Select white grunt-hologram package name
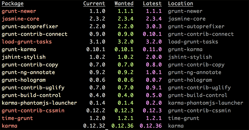The width and height of the screenshot is (249, 130). click(x=24, y=80)
